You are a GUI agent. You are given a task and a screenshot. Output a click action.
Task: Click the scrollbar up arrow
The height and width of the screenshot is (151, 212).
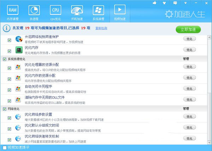209,37
